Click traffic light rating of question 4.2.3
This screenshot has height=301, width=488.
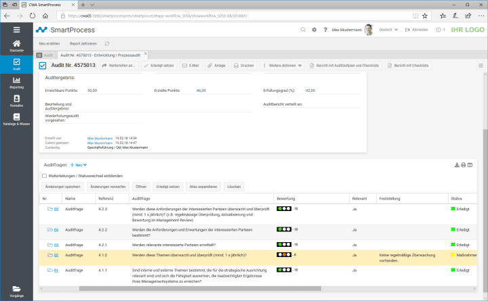284,209
